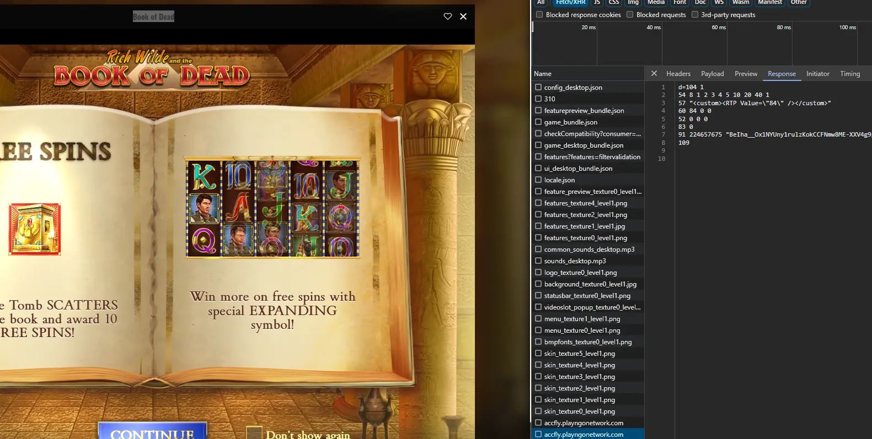View the Initiator tab
Viewport: 872px width, 439px height.
coord(818,74)
